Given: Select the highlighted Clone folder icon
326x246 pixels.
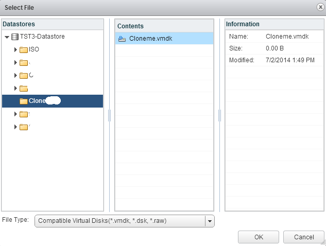Looking at the screenshot, I should click(x=24, y=101).
